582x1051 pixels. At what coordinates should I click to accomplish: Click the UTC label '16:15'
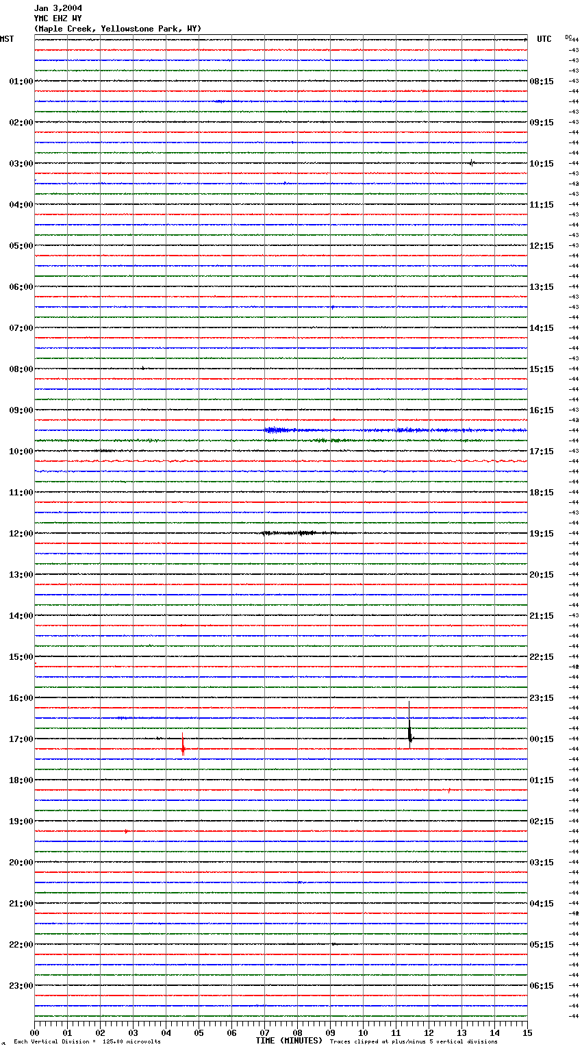(x=542, y=410)
